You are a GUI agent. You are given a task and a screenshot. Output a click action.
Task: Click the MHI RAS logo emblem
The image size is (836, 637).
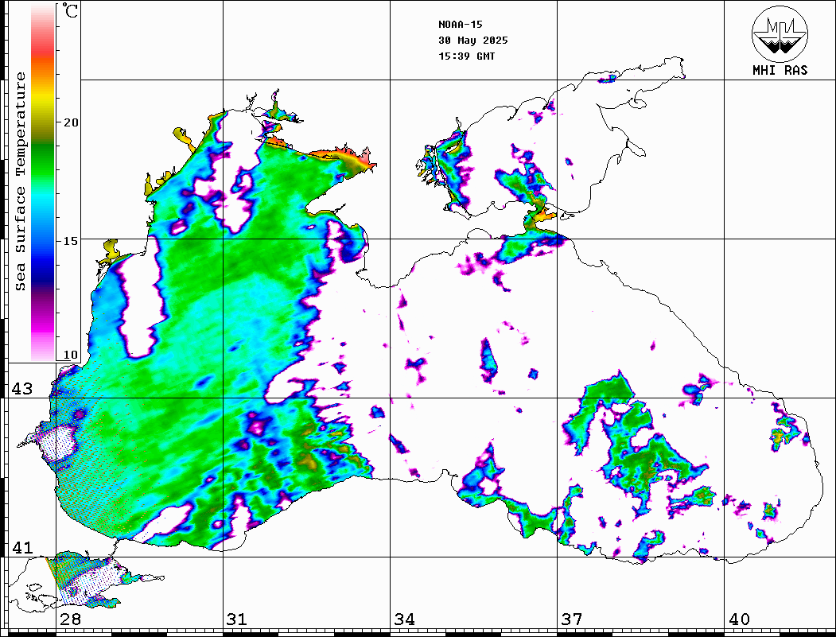[780, 33]
